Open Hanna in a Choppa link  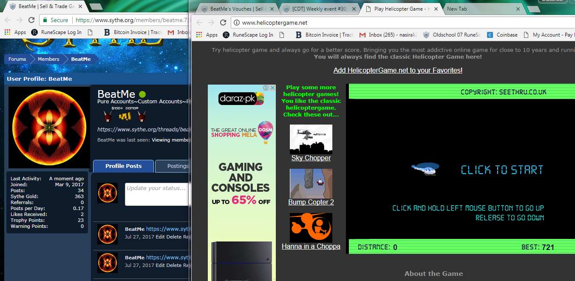311,246
